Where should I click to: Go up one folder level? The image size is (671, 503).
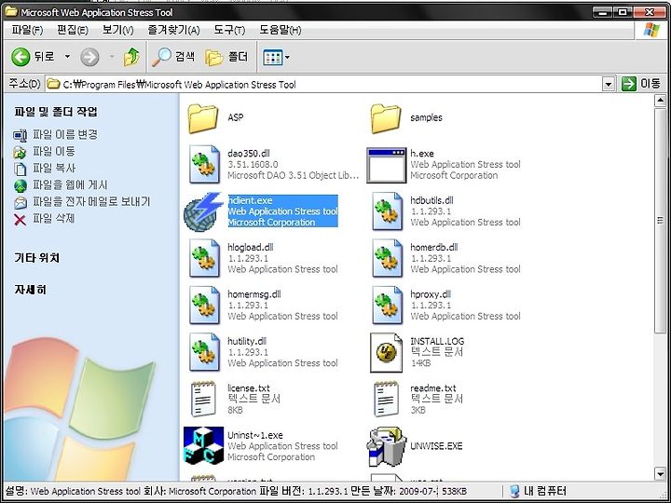[x=131, y=57]
